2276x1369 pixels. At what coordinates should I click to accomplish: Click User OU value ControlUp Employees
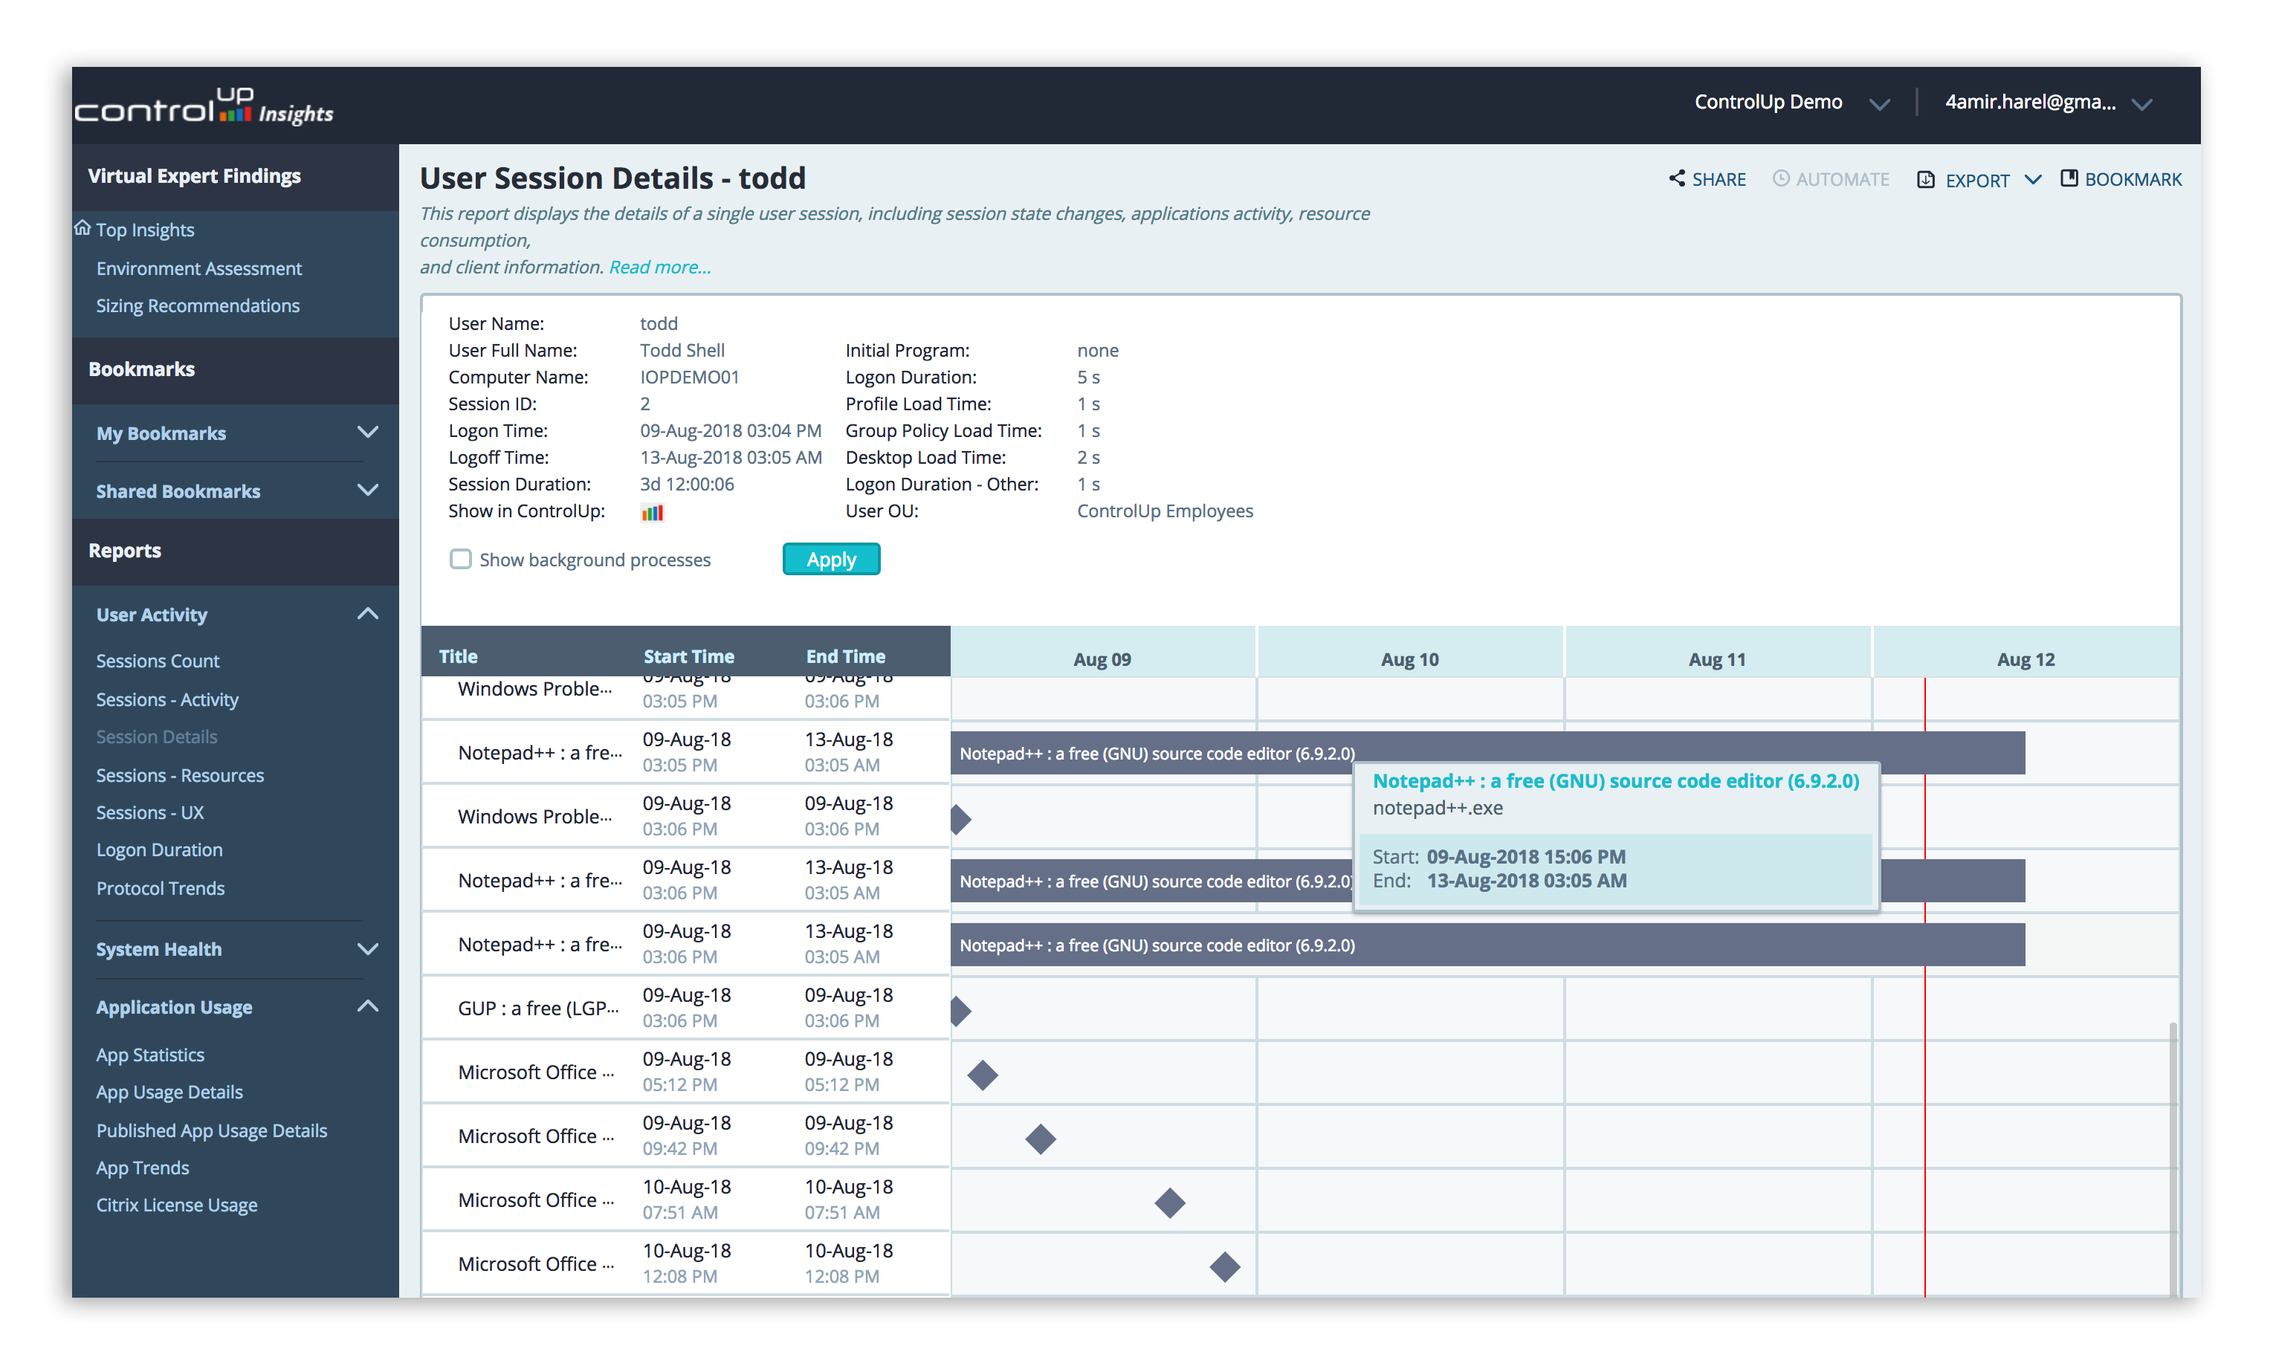click(1164, 510)
